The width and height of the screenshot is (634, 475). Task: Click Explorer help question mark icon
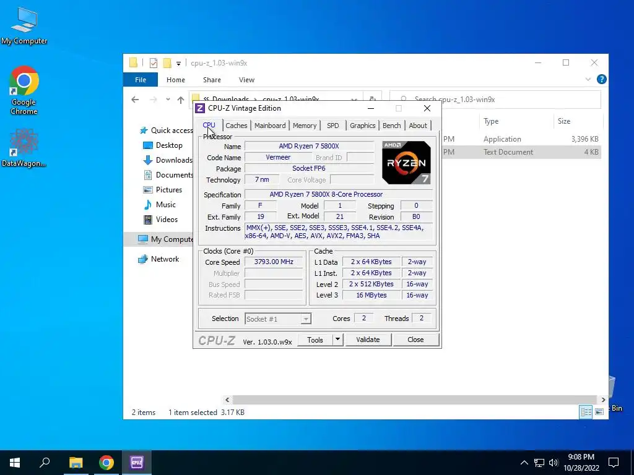601,80
